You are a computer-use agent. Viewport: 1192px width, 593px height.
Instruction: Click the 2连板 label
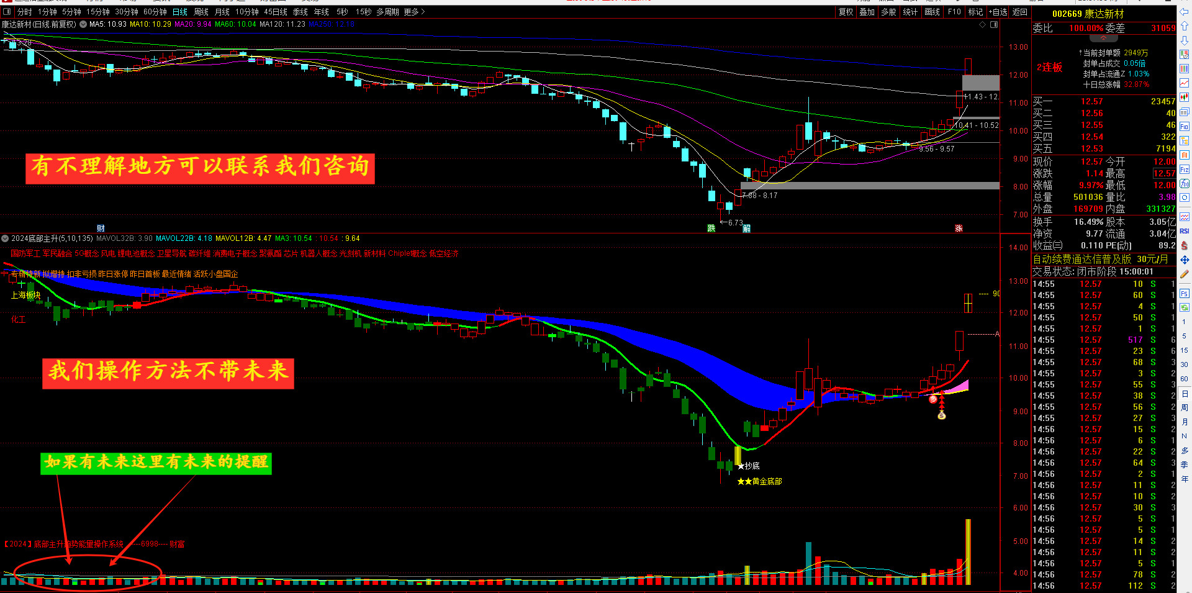(x=1049, y=67)
